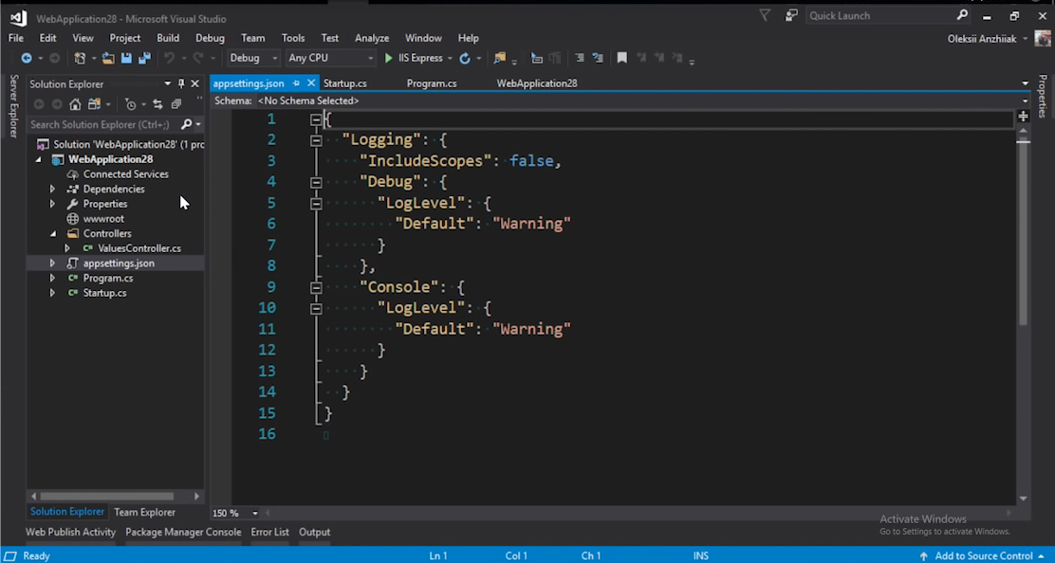The width and height of the screenshot is (1055, 563).
Task: Click the Undo arrow icon
Action: pos(170,59)
